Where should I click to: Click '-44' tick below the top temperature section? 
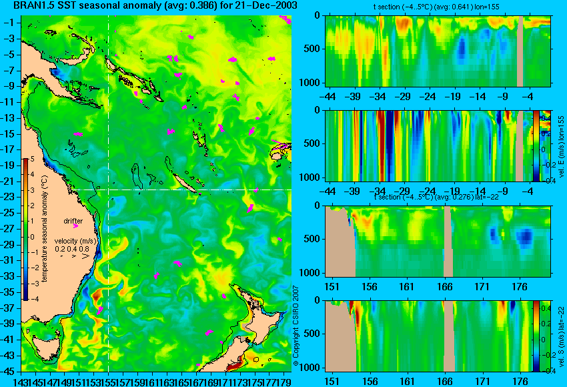click(328, 97)
